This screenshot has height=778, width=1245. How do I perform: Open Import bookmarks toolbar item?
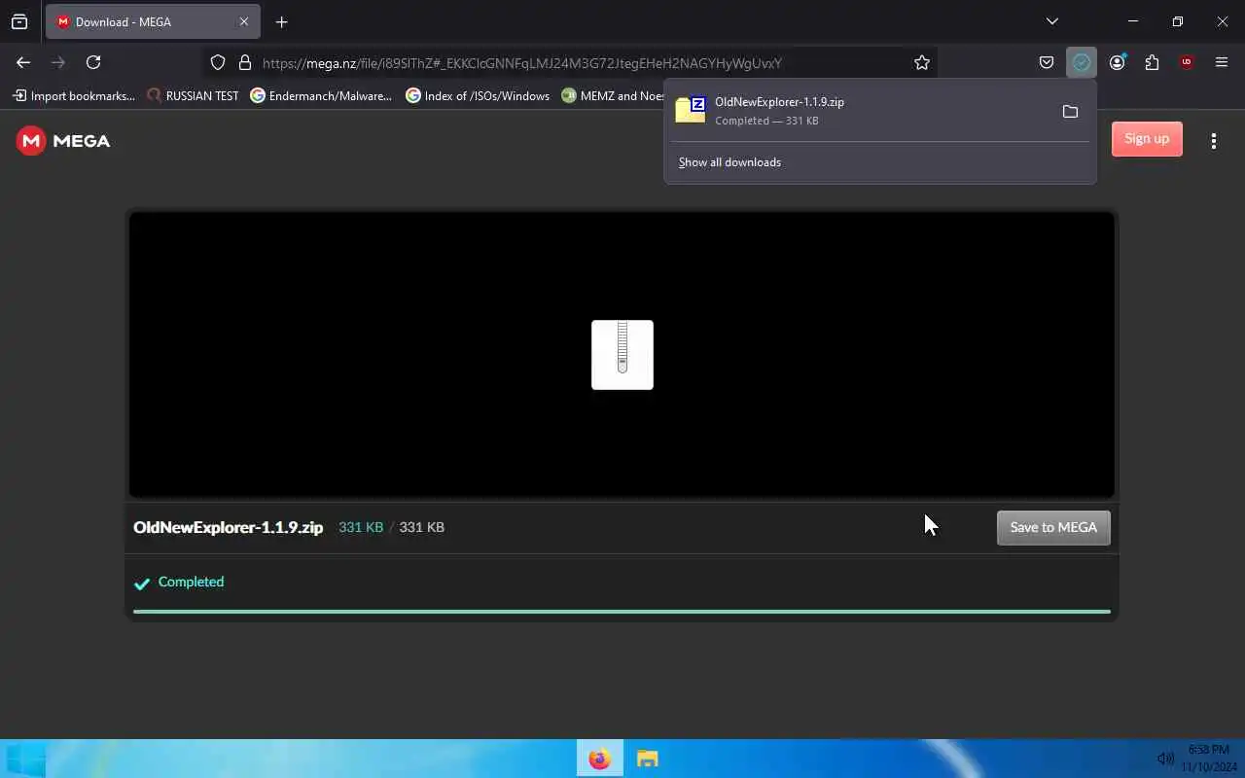coord(74,96)
